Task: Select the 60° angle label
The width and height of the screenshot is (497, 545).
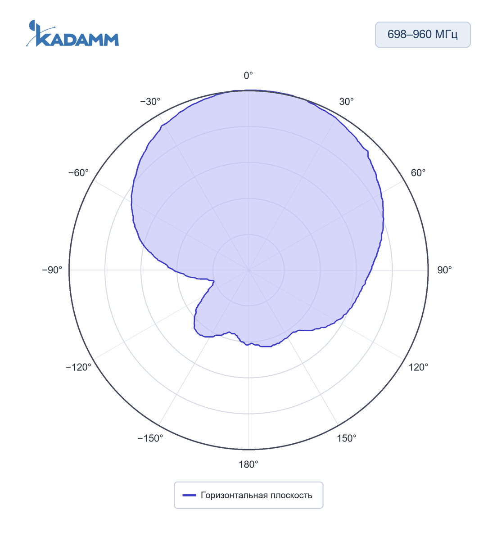Action: pyautogui.click(x=418, y=173)
